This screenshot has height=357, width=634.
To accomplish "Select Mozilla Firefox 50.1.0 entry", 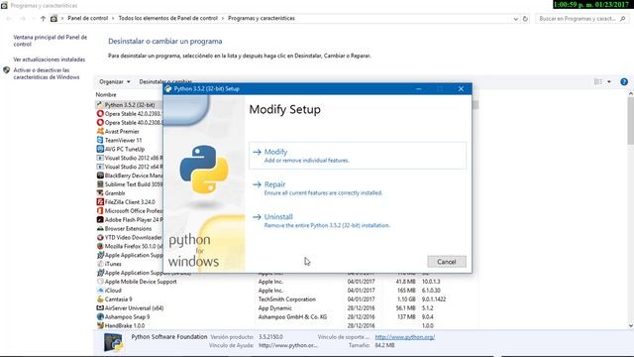I will (x=130, y=246).
